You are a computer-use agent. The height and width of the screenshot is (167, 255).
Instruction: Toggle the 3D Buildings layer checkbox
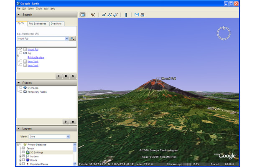[x=23, y=152]
